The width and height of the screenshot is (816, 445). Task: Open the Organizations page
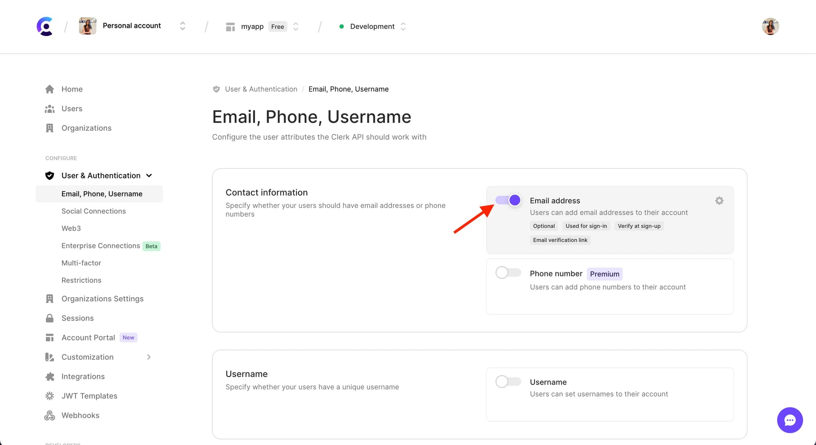86,128
